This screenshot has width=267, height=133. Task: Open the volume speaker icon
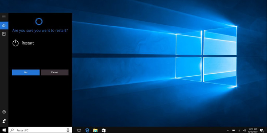(x=244, y=130)
